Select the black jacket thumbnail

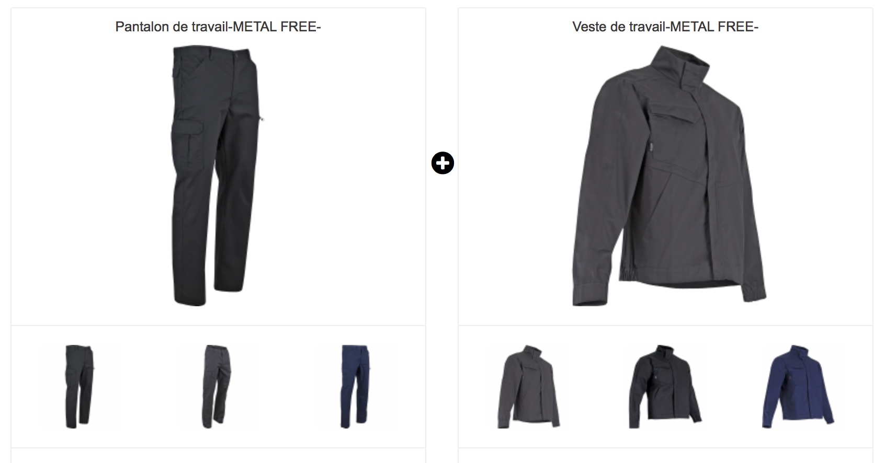pyautogui.click(x=665, y=387)
